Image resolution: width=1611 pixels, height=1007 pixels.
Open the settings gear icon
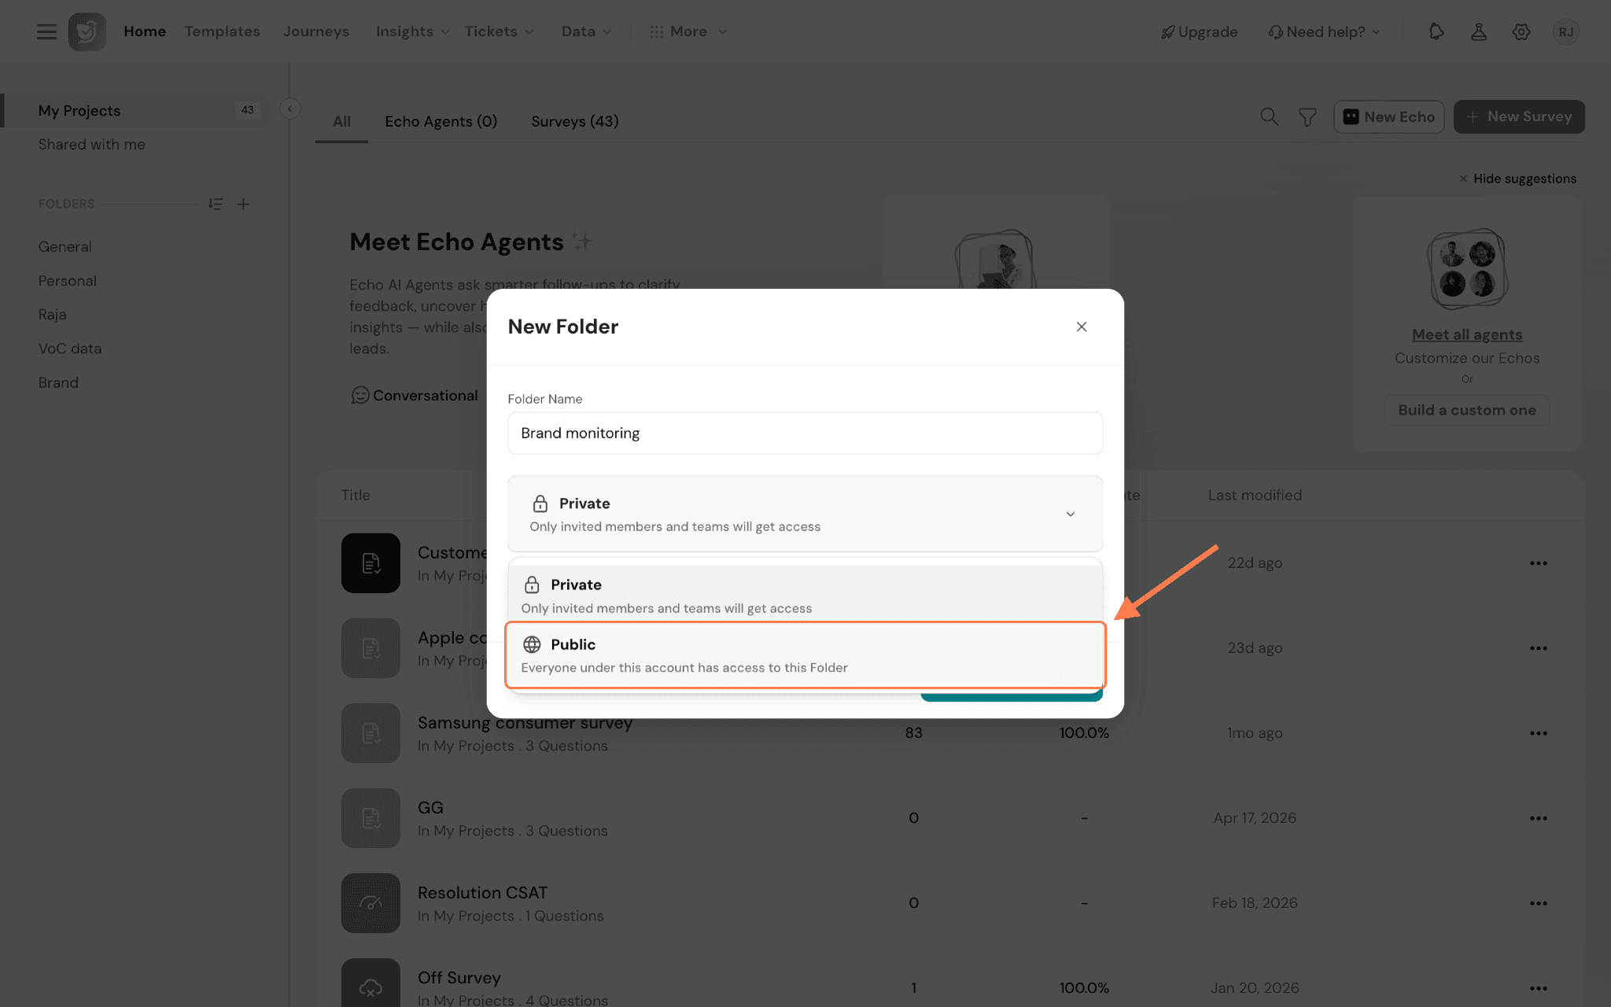1521,31
